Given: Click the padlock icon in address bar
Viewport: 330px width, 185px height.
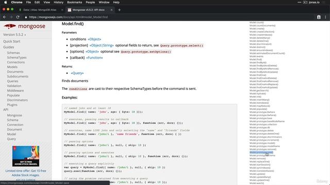Looking at the screenshot, I should click(26, 17).
